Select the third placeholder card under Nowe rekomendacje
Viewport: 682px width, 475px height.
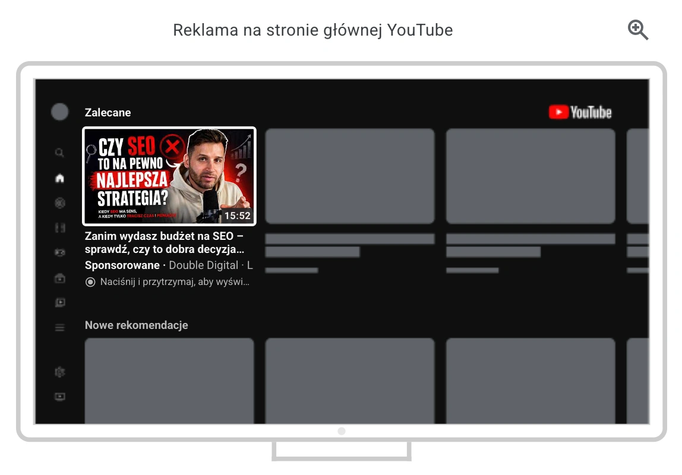(531, 381)
